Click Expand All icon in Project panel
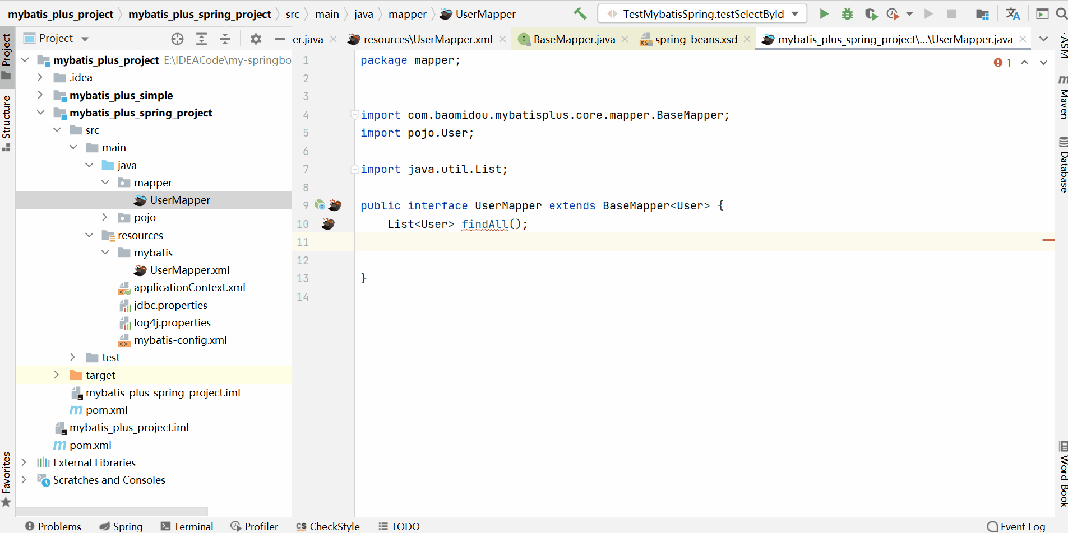Viewport: 1068px width, 533px height. coord(201,39)
